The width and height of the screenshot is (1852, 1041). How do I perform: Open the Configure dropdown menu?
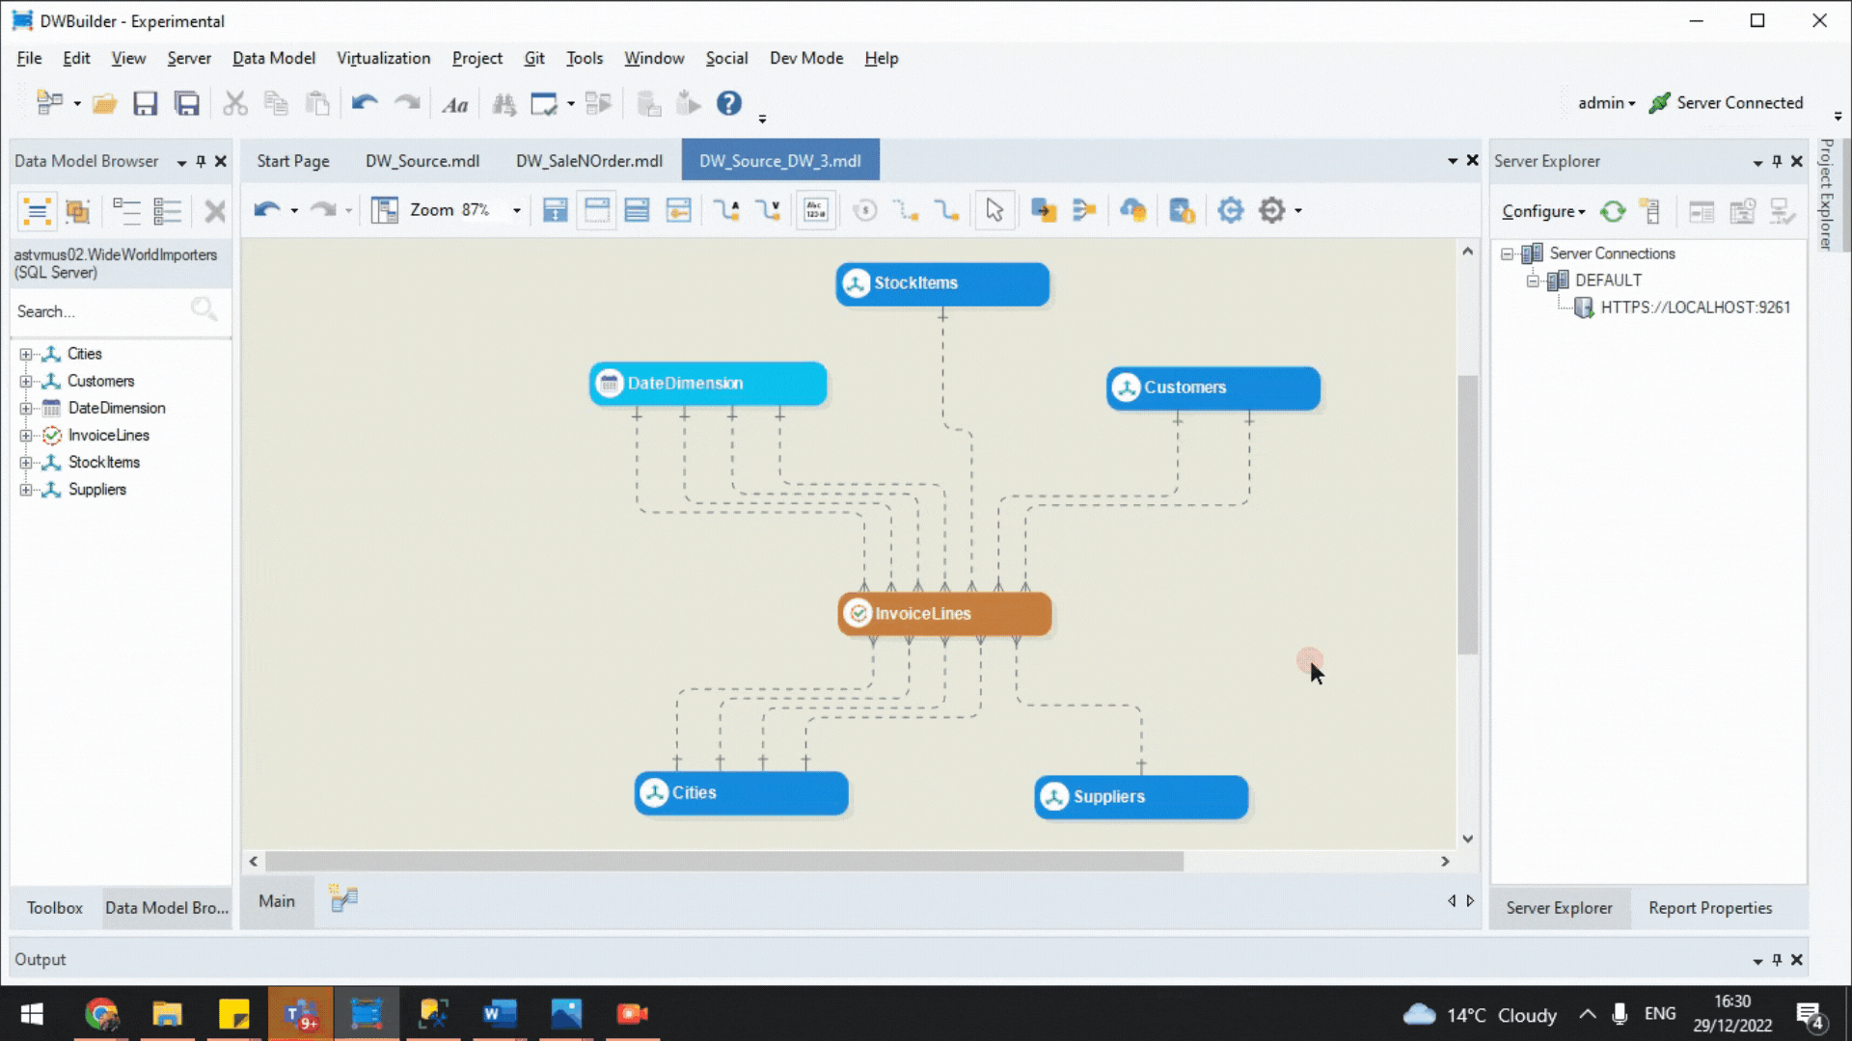point(1543,211)
